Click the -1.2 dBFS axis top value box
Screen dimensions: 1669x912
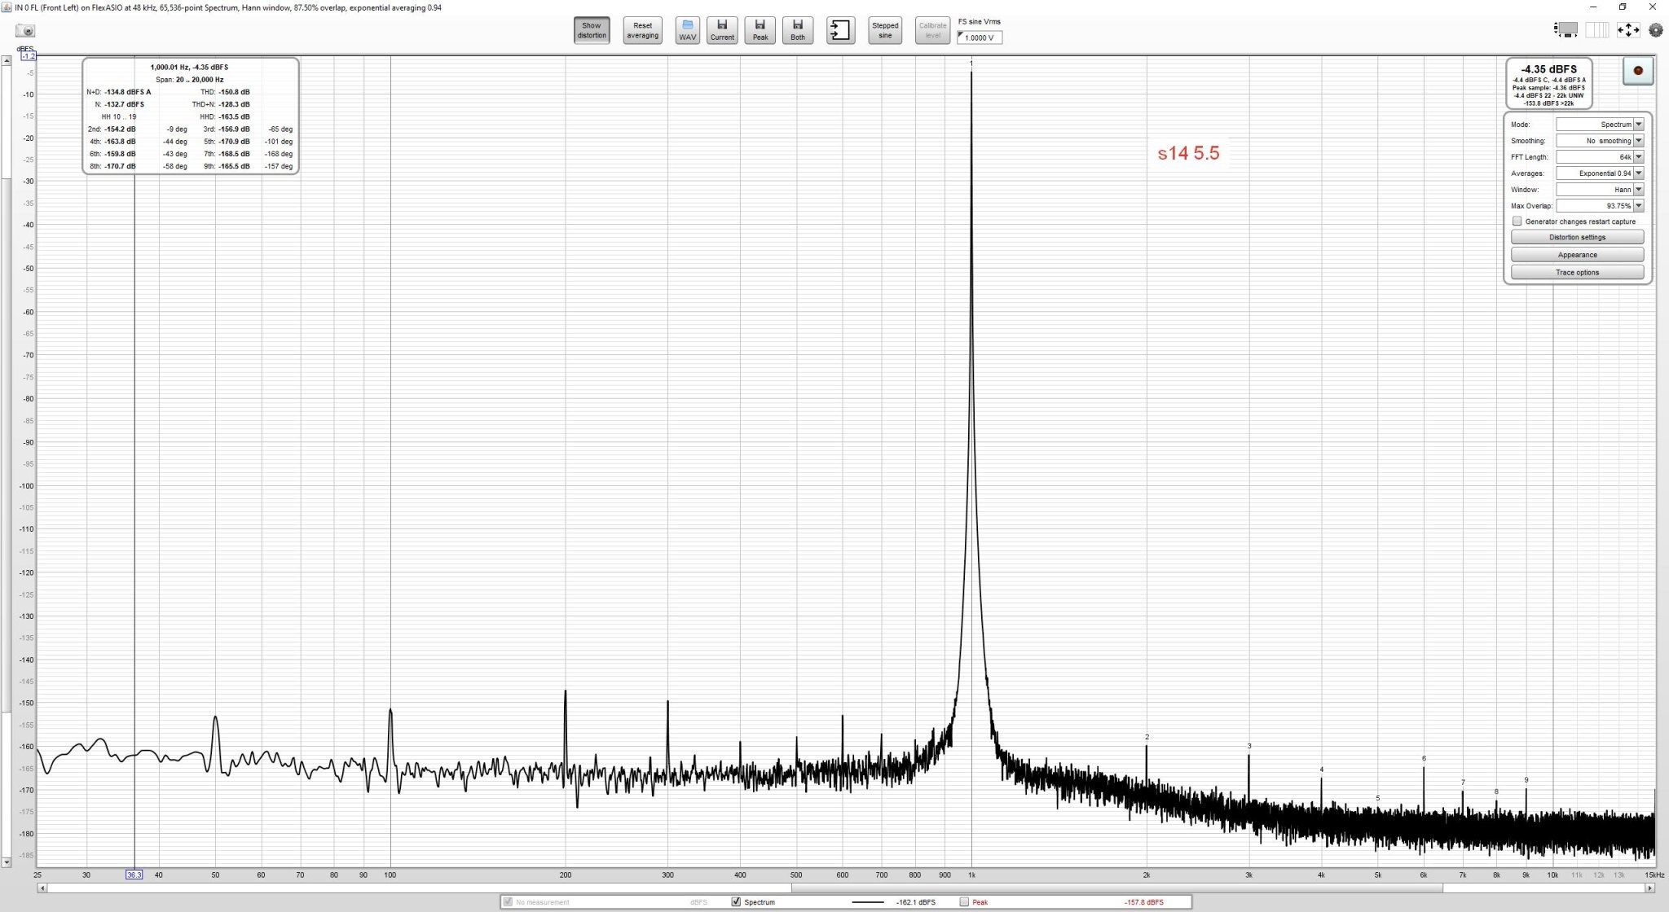[28, 56]
